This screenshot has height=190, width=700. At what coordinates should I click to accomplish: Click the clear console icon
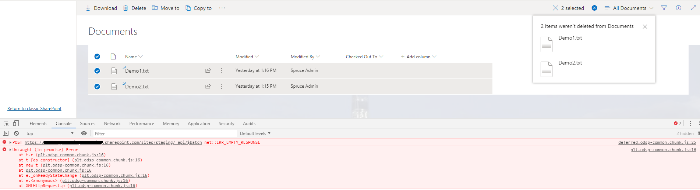(x=16, y=134)
